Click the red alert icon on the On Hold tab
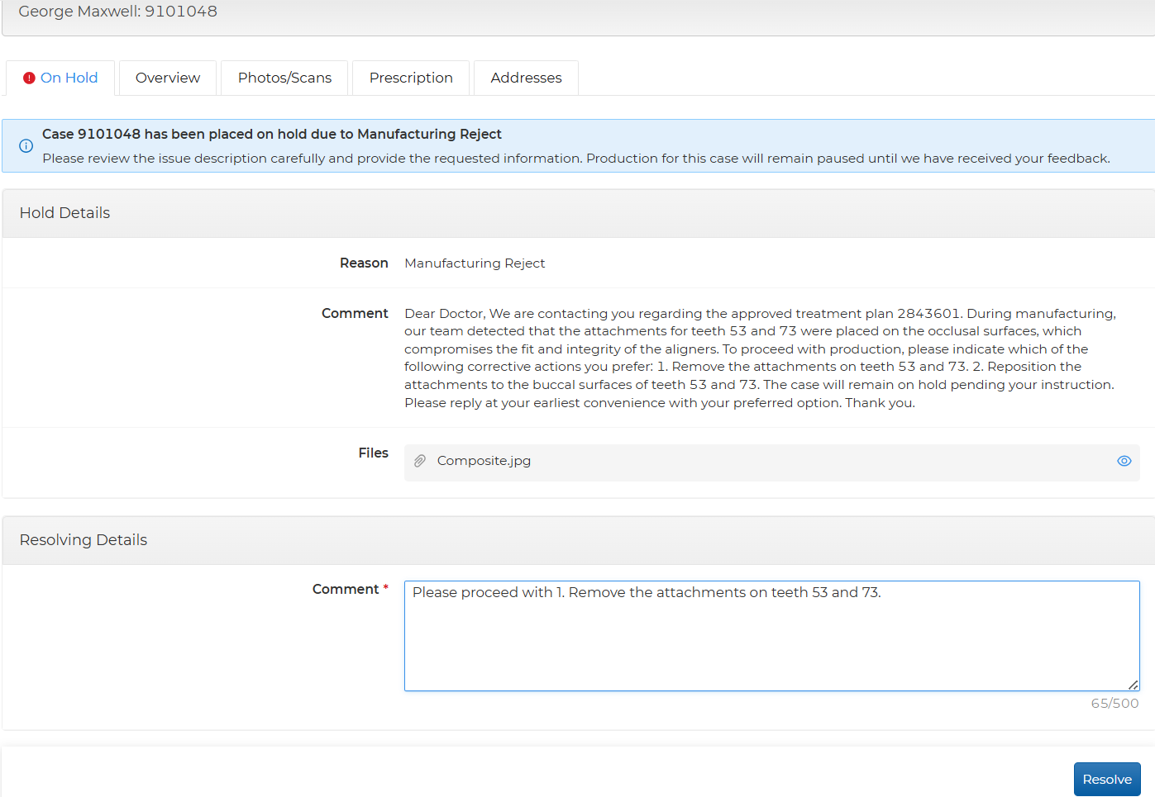 pyautogui.click(x=29, y=78)
